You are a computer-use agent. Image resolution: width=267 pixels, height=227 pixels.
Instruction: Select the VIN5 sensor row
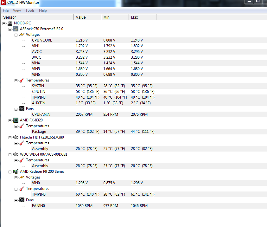149,69
